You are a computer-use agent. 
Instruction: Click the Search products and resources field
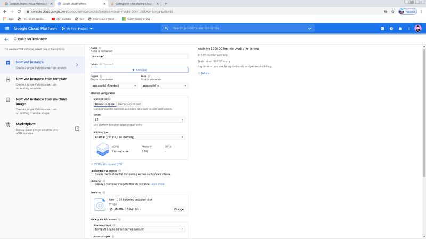tap(237, 28)
